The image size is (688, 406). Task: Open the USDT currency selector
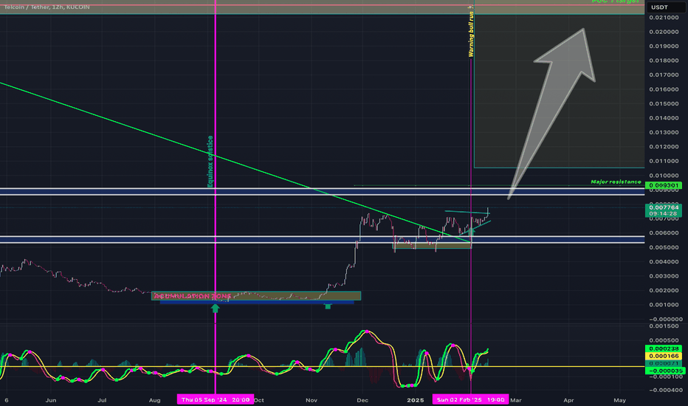pos(665,7)
